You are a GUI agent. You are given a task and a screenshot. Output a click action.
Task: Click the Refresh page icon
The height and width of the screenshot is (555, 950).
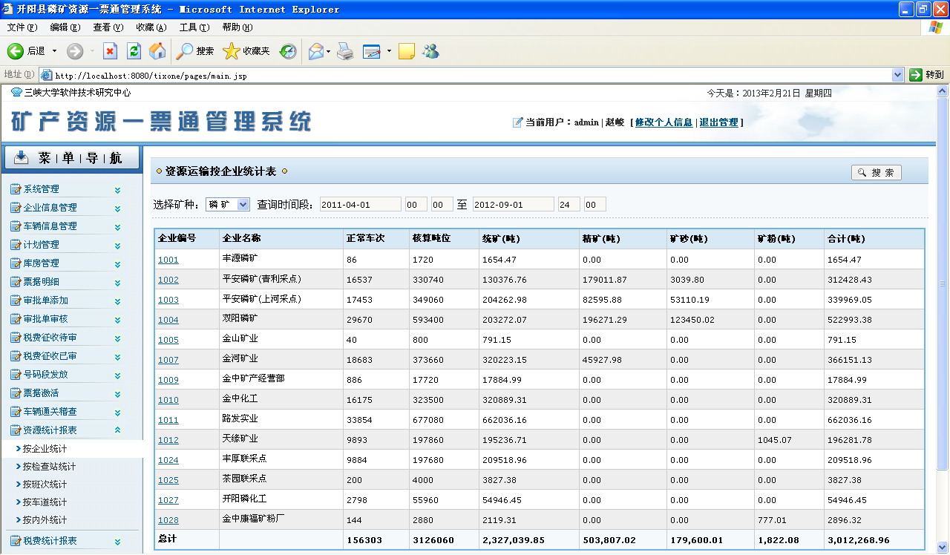[134, 51]
